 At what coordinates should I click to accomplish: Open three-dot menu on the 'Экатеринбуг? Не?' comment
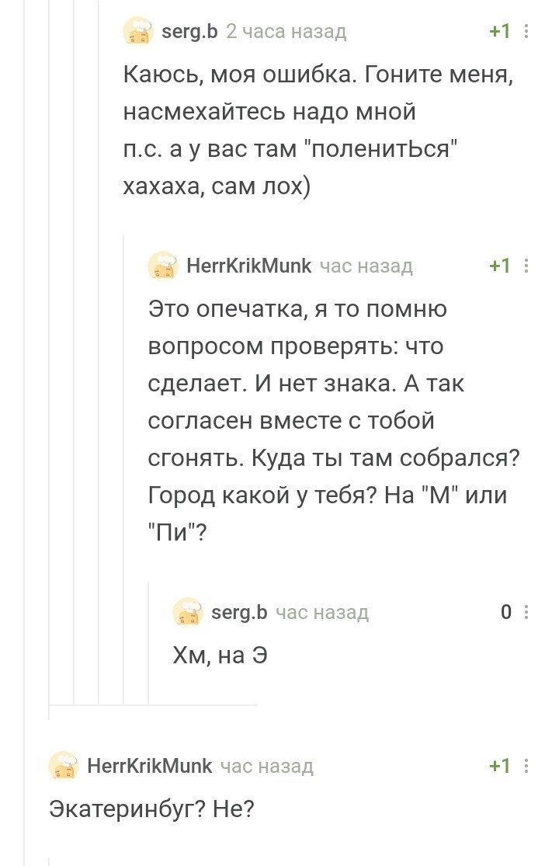[527, 767]
